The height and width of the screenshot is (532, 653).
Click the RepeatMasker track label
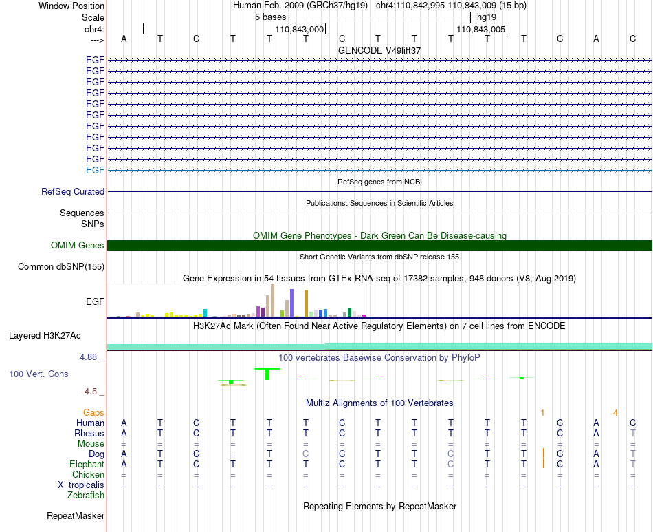(x=76, y=516)
